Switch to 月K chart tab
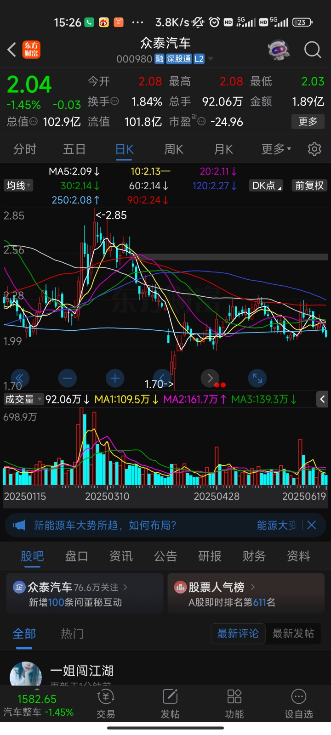The image size is (331, 735). 223,149
